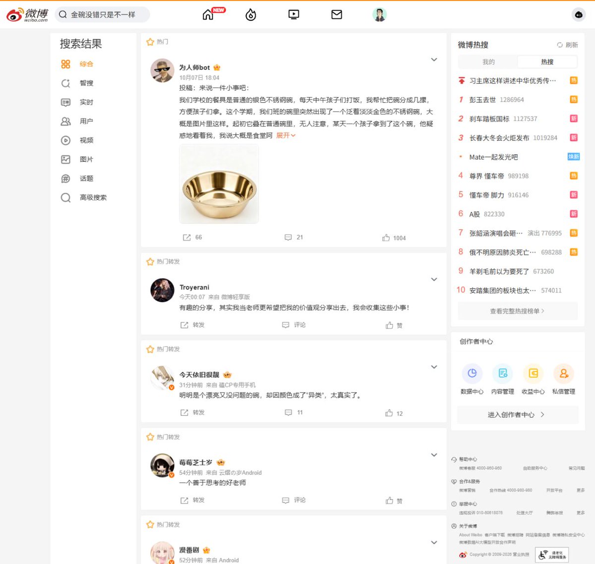This screenshot has height=564, width=595.
Task: Open 收益中心 in the creator center
Action: point(534,380)
